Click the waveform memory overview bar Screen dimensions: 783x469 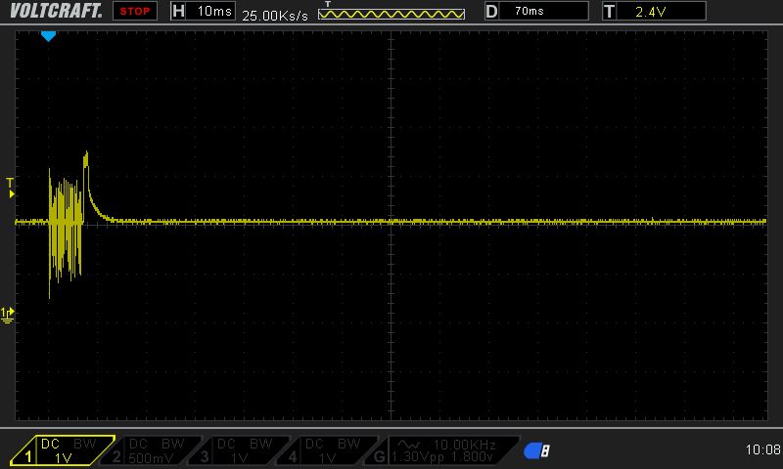(x=391, y=14)
